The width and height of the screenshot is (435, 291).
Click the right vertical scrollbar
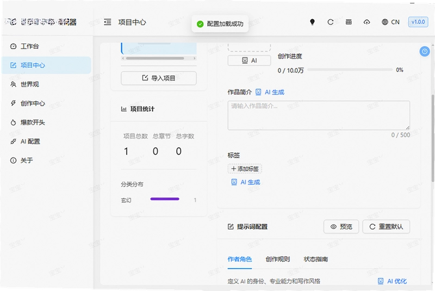432,138
